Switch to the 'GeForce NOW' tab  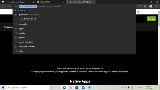(x=50, y=2)
